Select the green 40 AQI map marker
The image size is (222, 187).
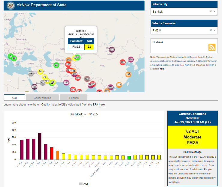coord(56,65)
